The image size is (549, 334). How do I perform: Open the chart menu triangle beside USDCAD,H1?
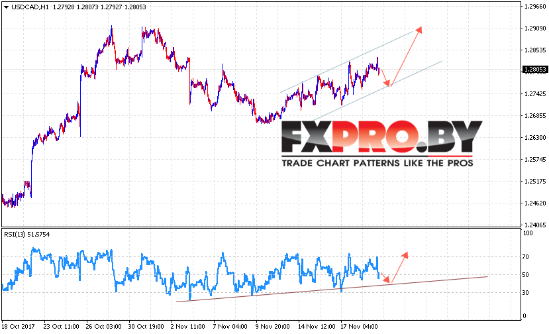pyautogui.click(x=6, y=7)
